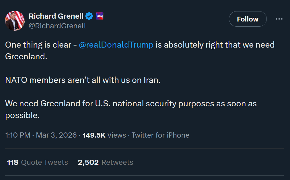The height and width of the screenshot is (180, 290).
Task: Open Richard Grenell's profile picture
Action: coord(15,21)
